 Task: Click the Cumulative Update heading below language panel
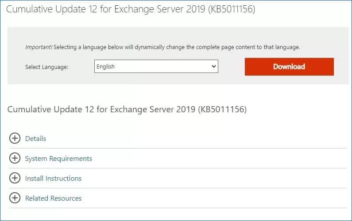[127, 109]
